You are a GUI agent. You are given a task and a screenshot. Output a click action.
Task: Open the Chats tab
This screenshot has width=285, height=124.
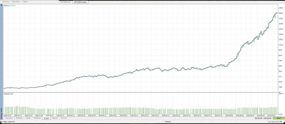[x=25, y=2]
